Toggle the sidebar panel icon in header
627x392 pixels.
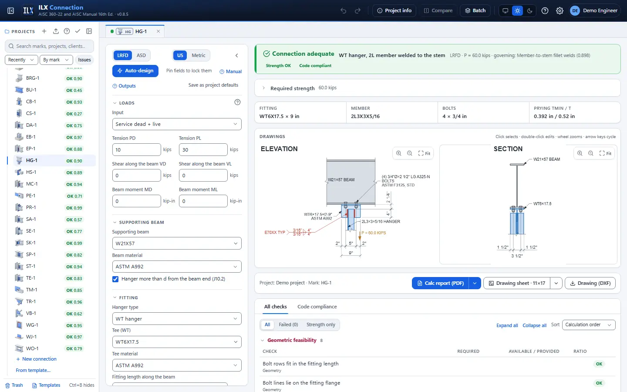point(11,10)
